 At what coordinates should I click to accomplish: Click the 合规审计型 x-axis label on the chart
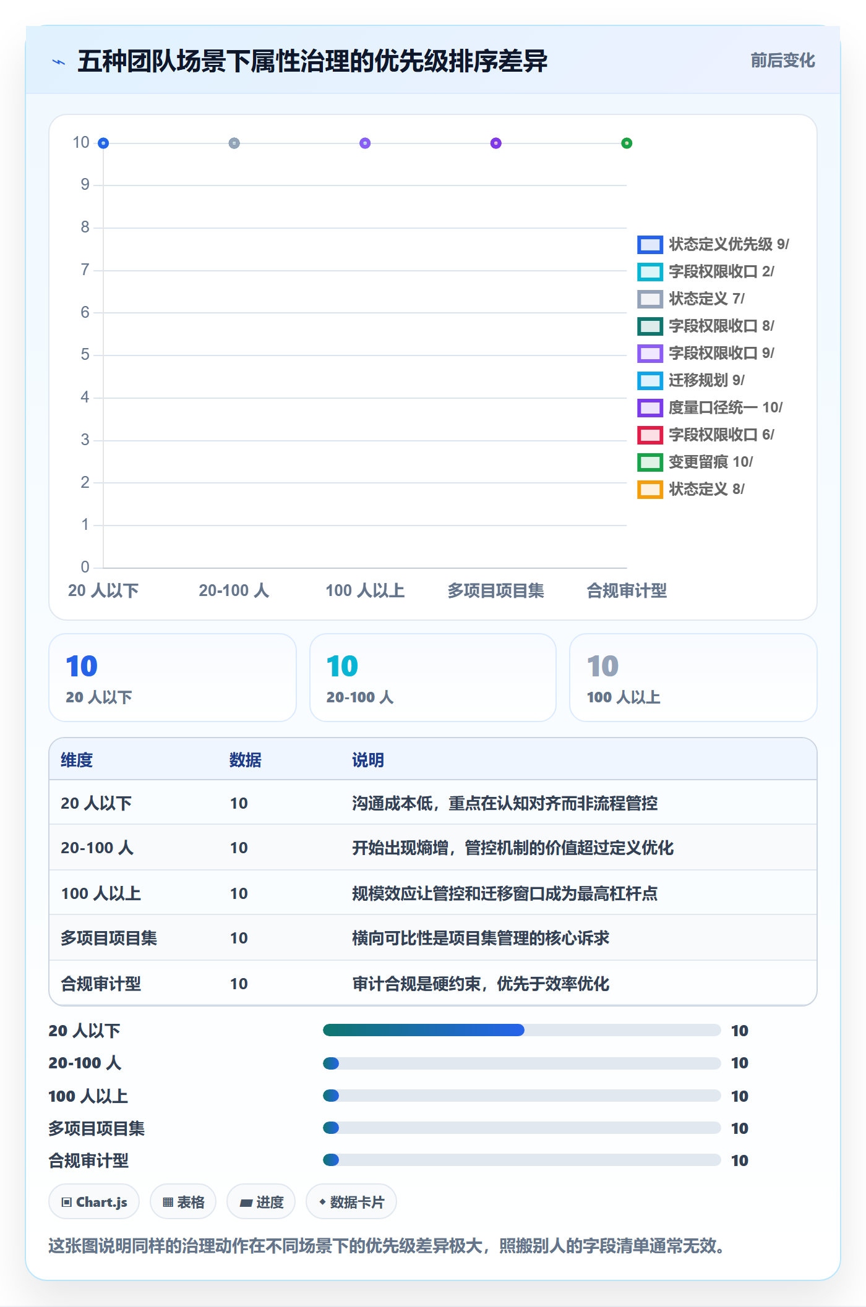click(x=627, y=590)
